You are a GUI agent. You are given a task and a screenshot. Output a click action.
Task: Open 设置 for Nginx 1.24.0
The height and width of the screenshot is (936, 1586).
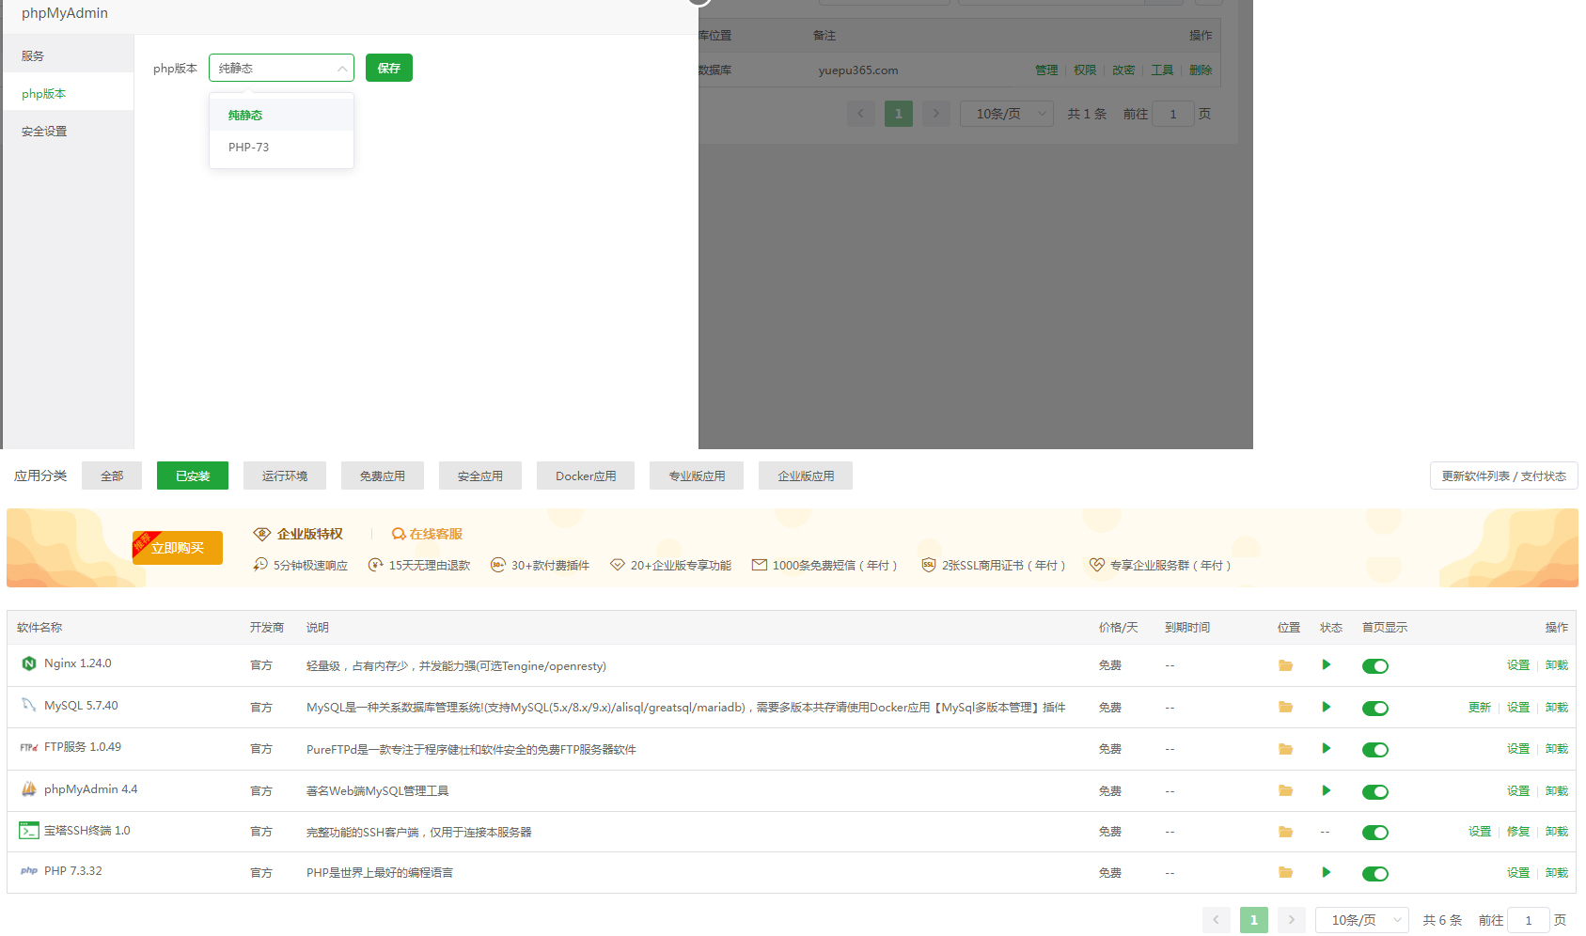[x=1518, y=664]
